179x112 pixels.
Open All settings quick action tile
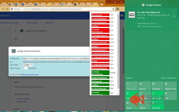click(157, 86)
